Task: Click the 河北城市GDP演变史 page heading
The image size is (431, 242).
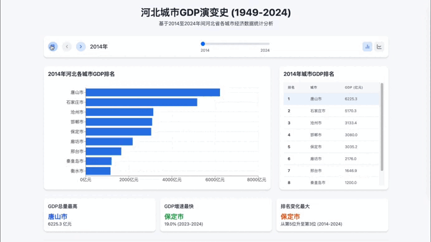Action: tap(215, 12)
